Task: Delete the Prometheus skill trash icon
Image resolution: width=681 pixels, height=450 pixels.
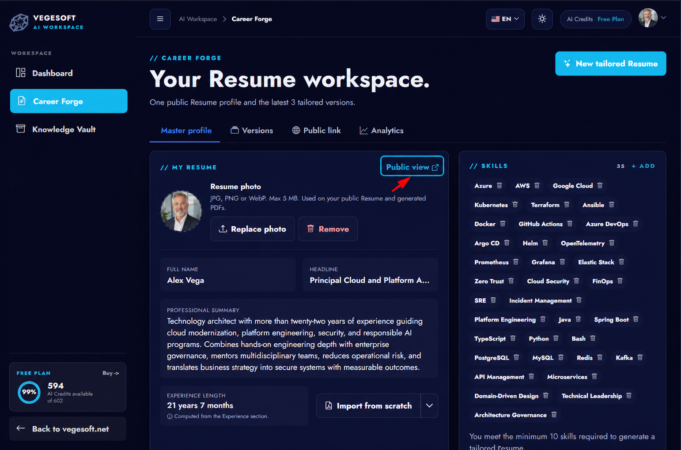Action: [x=516, y=262]
